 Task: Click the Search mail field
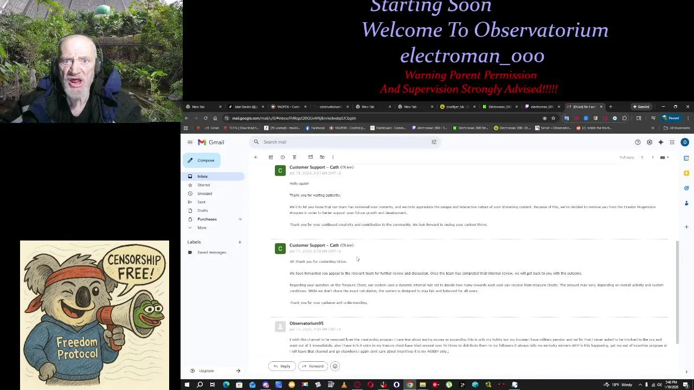point(344,142)
